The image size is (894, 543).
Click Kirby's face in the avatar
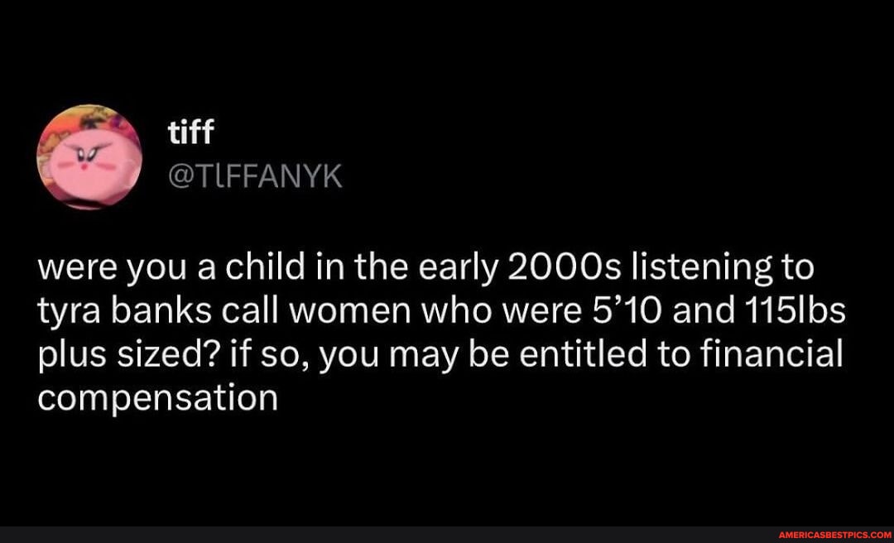(86, 162)
